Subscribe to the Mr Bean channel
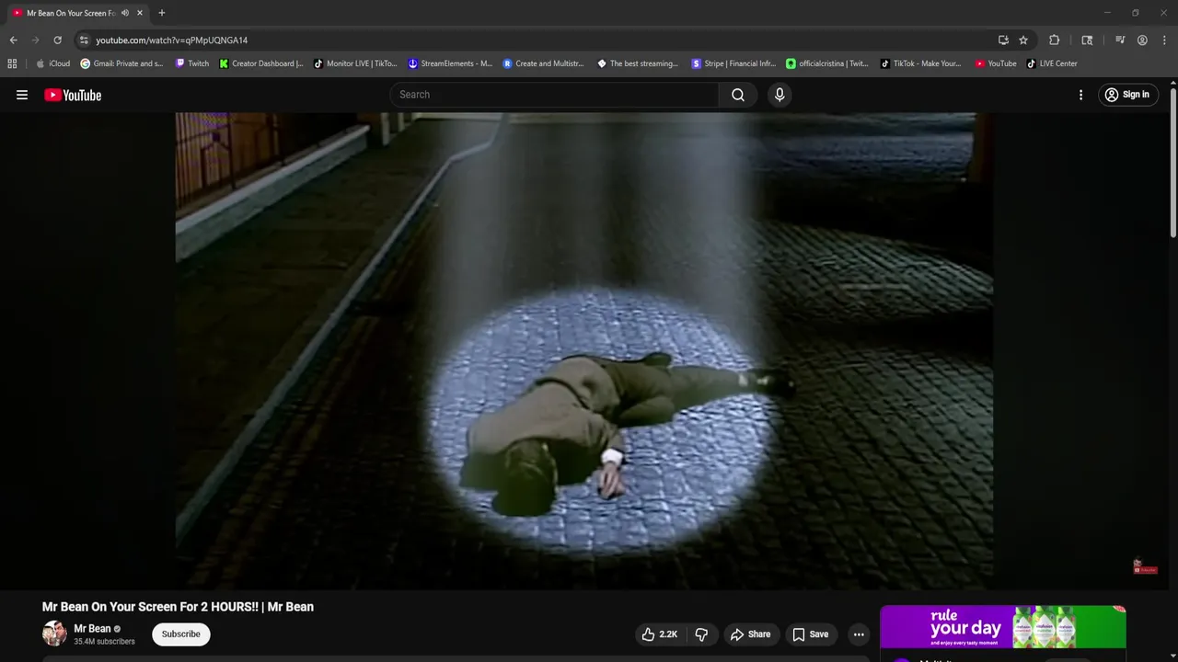1178x662 pixels. (181, 634)
